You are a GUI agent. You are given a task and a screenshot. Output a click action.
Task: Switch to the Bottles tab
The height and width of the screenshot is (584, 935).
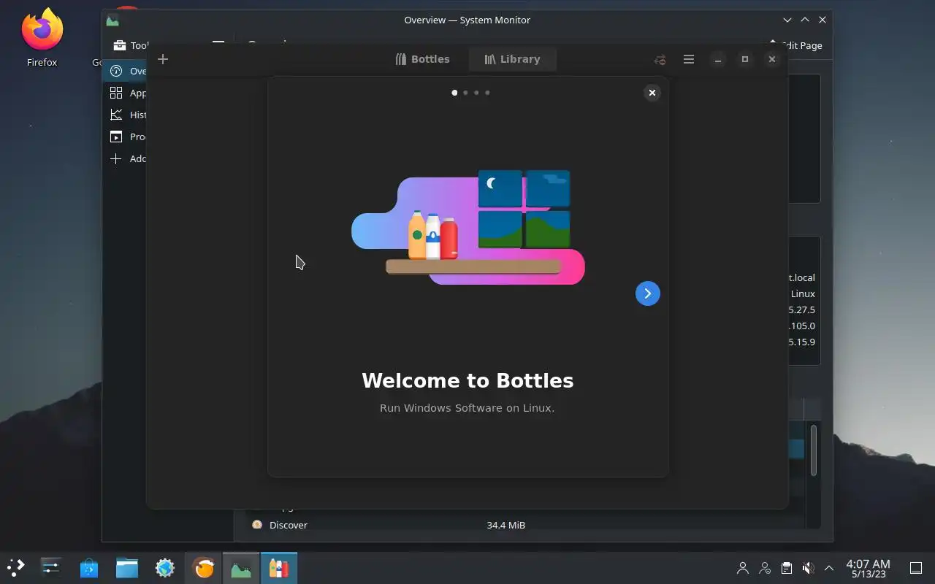pyautogui.click(x=422, y=59)
